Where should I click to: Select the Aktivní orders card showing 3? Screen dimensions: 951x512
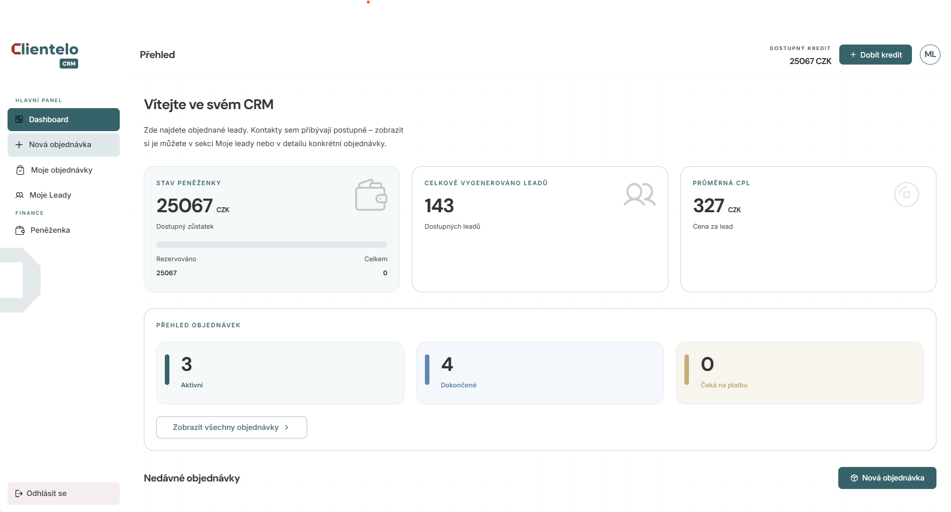(x=280, y=373)
